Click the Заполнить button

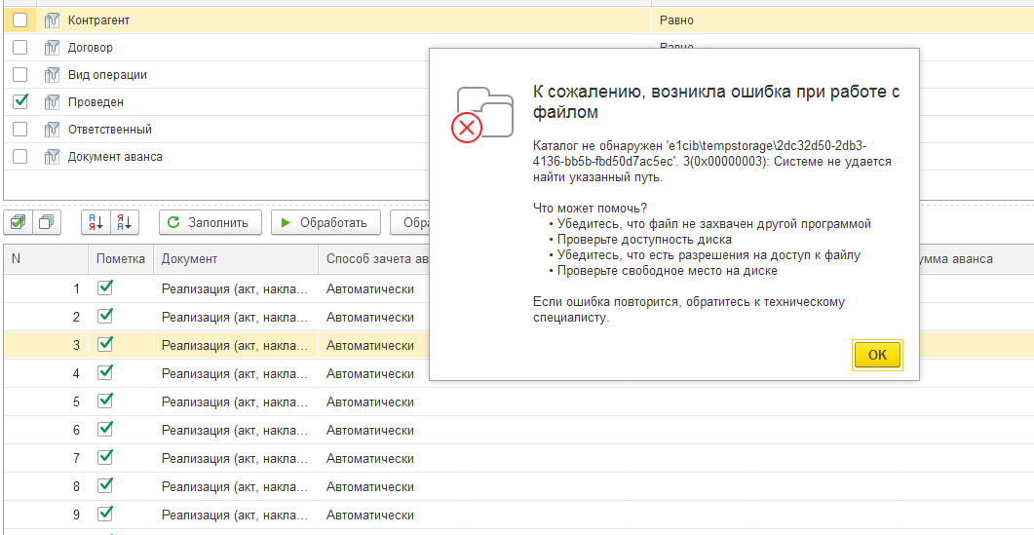[x=211, y=223]
